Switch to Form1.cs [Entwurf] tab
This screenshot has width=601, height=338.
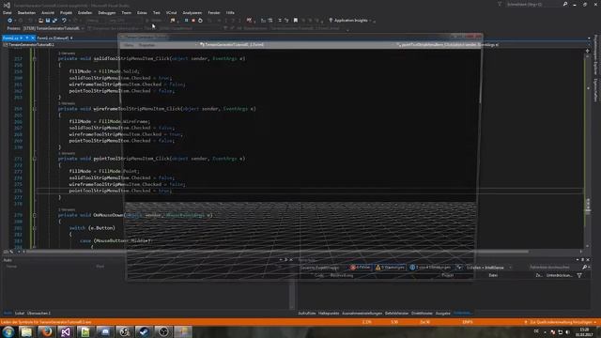click(53, 38)
